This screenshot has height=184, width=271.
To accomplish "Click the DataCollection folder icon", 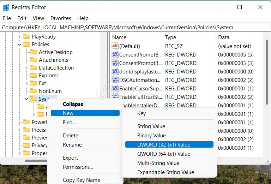I will pos(34,68).
